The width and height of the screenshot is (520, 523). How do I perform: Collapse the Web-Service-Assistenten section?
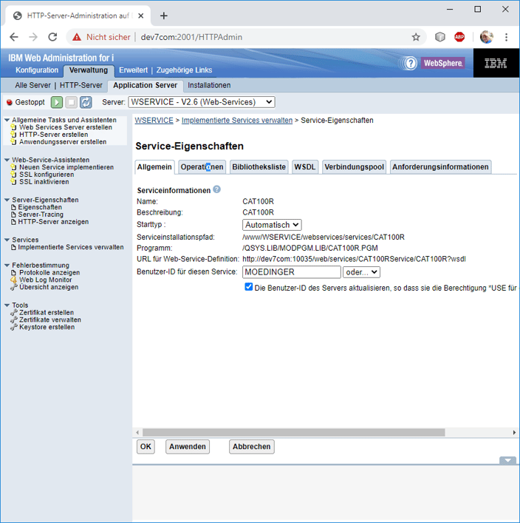click(x=7, y=160)
